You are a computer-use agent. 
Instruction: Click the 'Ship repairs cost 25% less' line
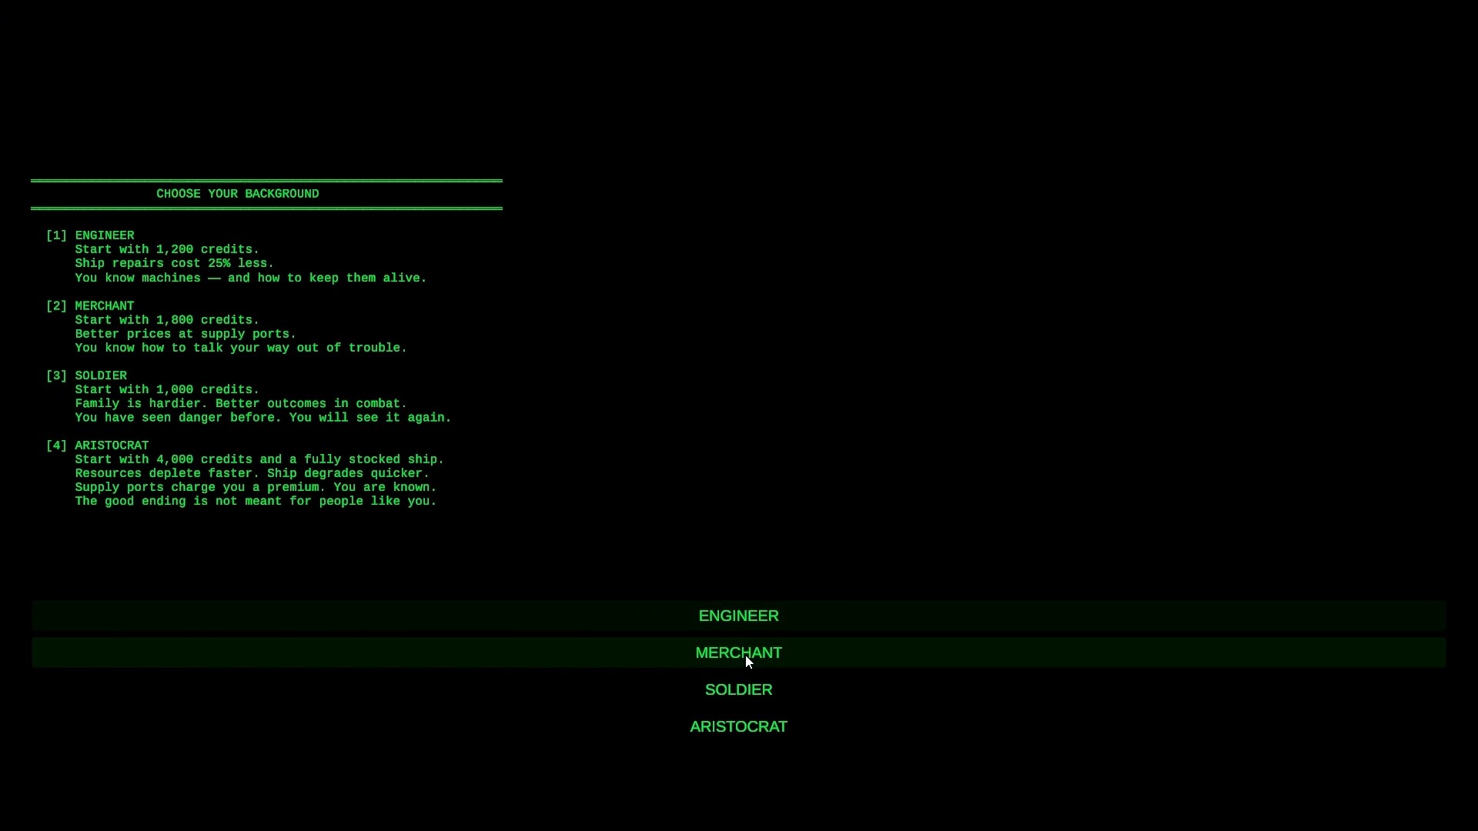175,263
